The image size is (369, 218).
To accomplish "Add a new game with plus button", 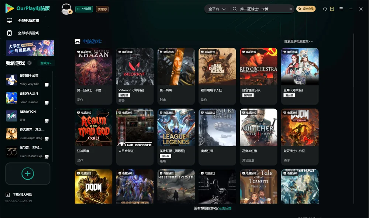I will pos(28,173).
